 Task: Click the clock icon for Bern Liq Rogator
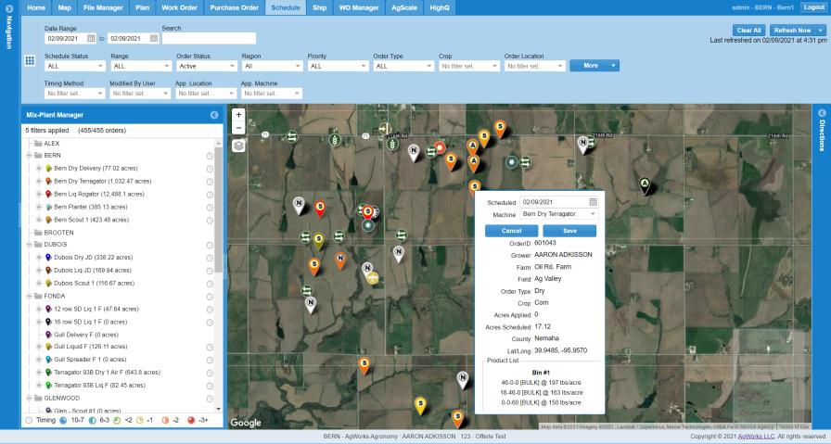click(x=210, y=195)
